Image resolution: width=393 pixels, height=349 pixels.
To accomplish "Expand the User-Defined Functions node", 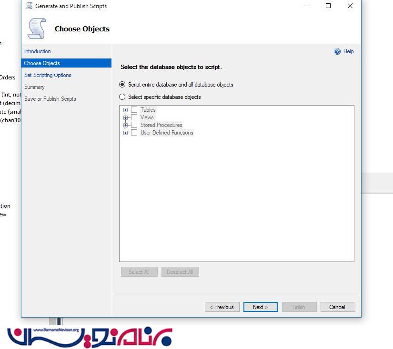I will pos(125,133).
